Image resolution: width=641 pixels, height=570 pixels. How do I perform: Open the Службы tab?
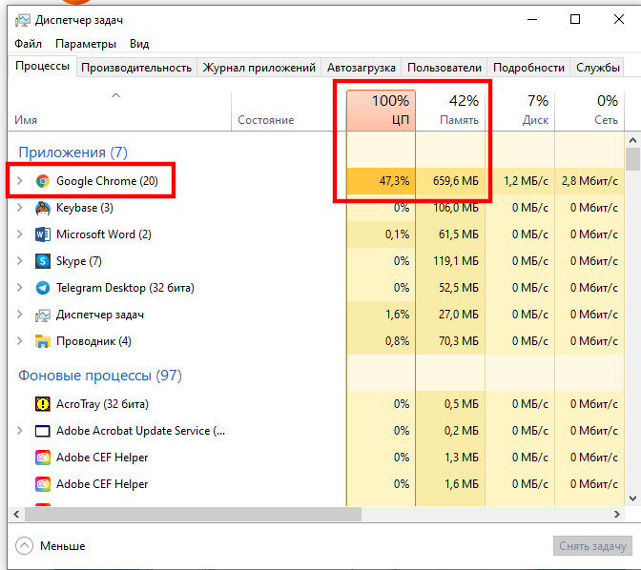[598, 68]
